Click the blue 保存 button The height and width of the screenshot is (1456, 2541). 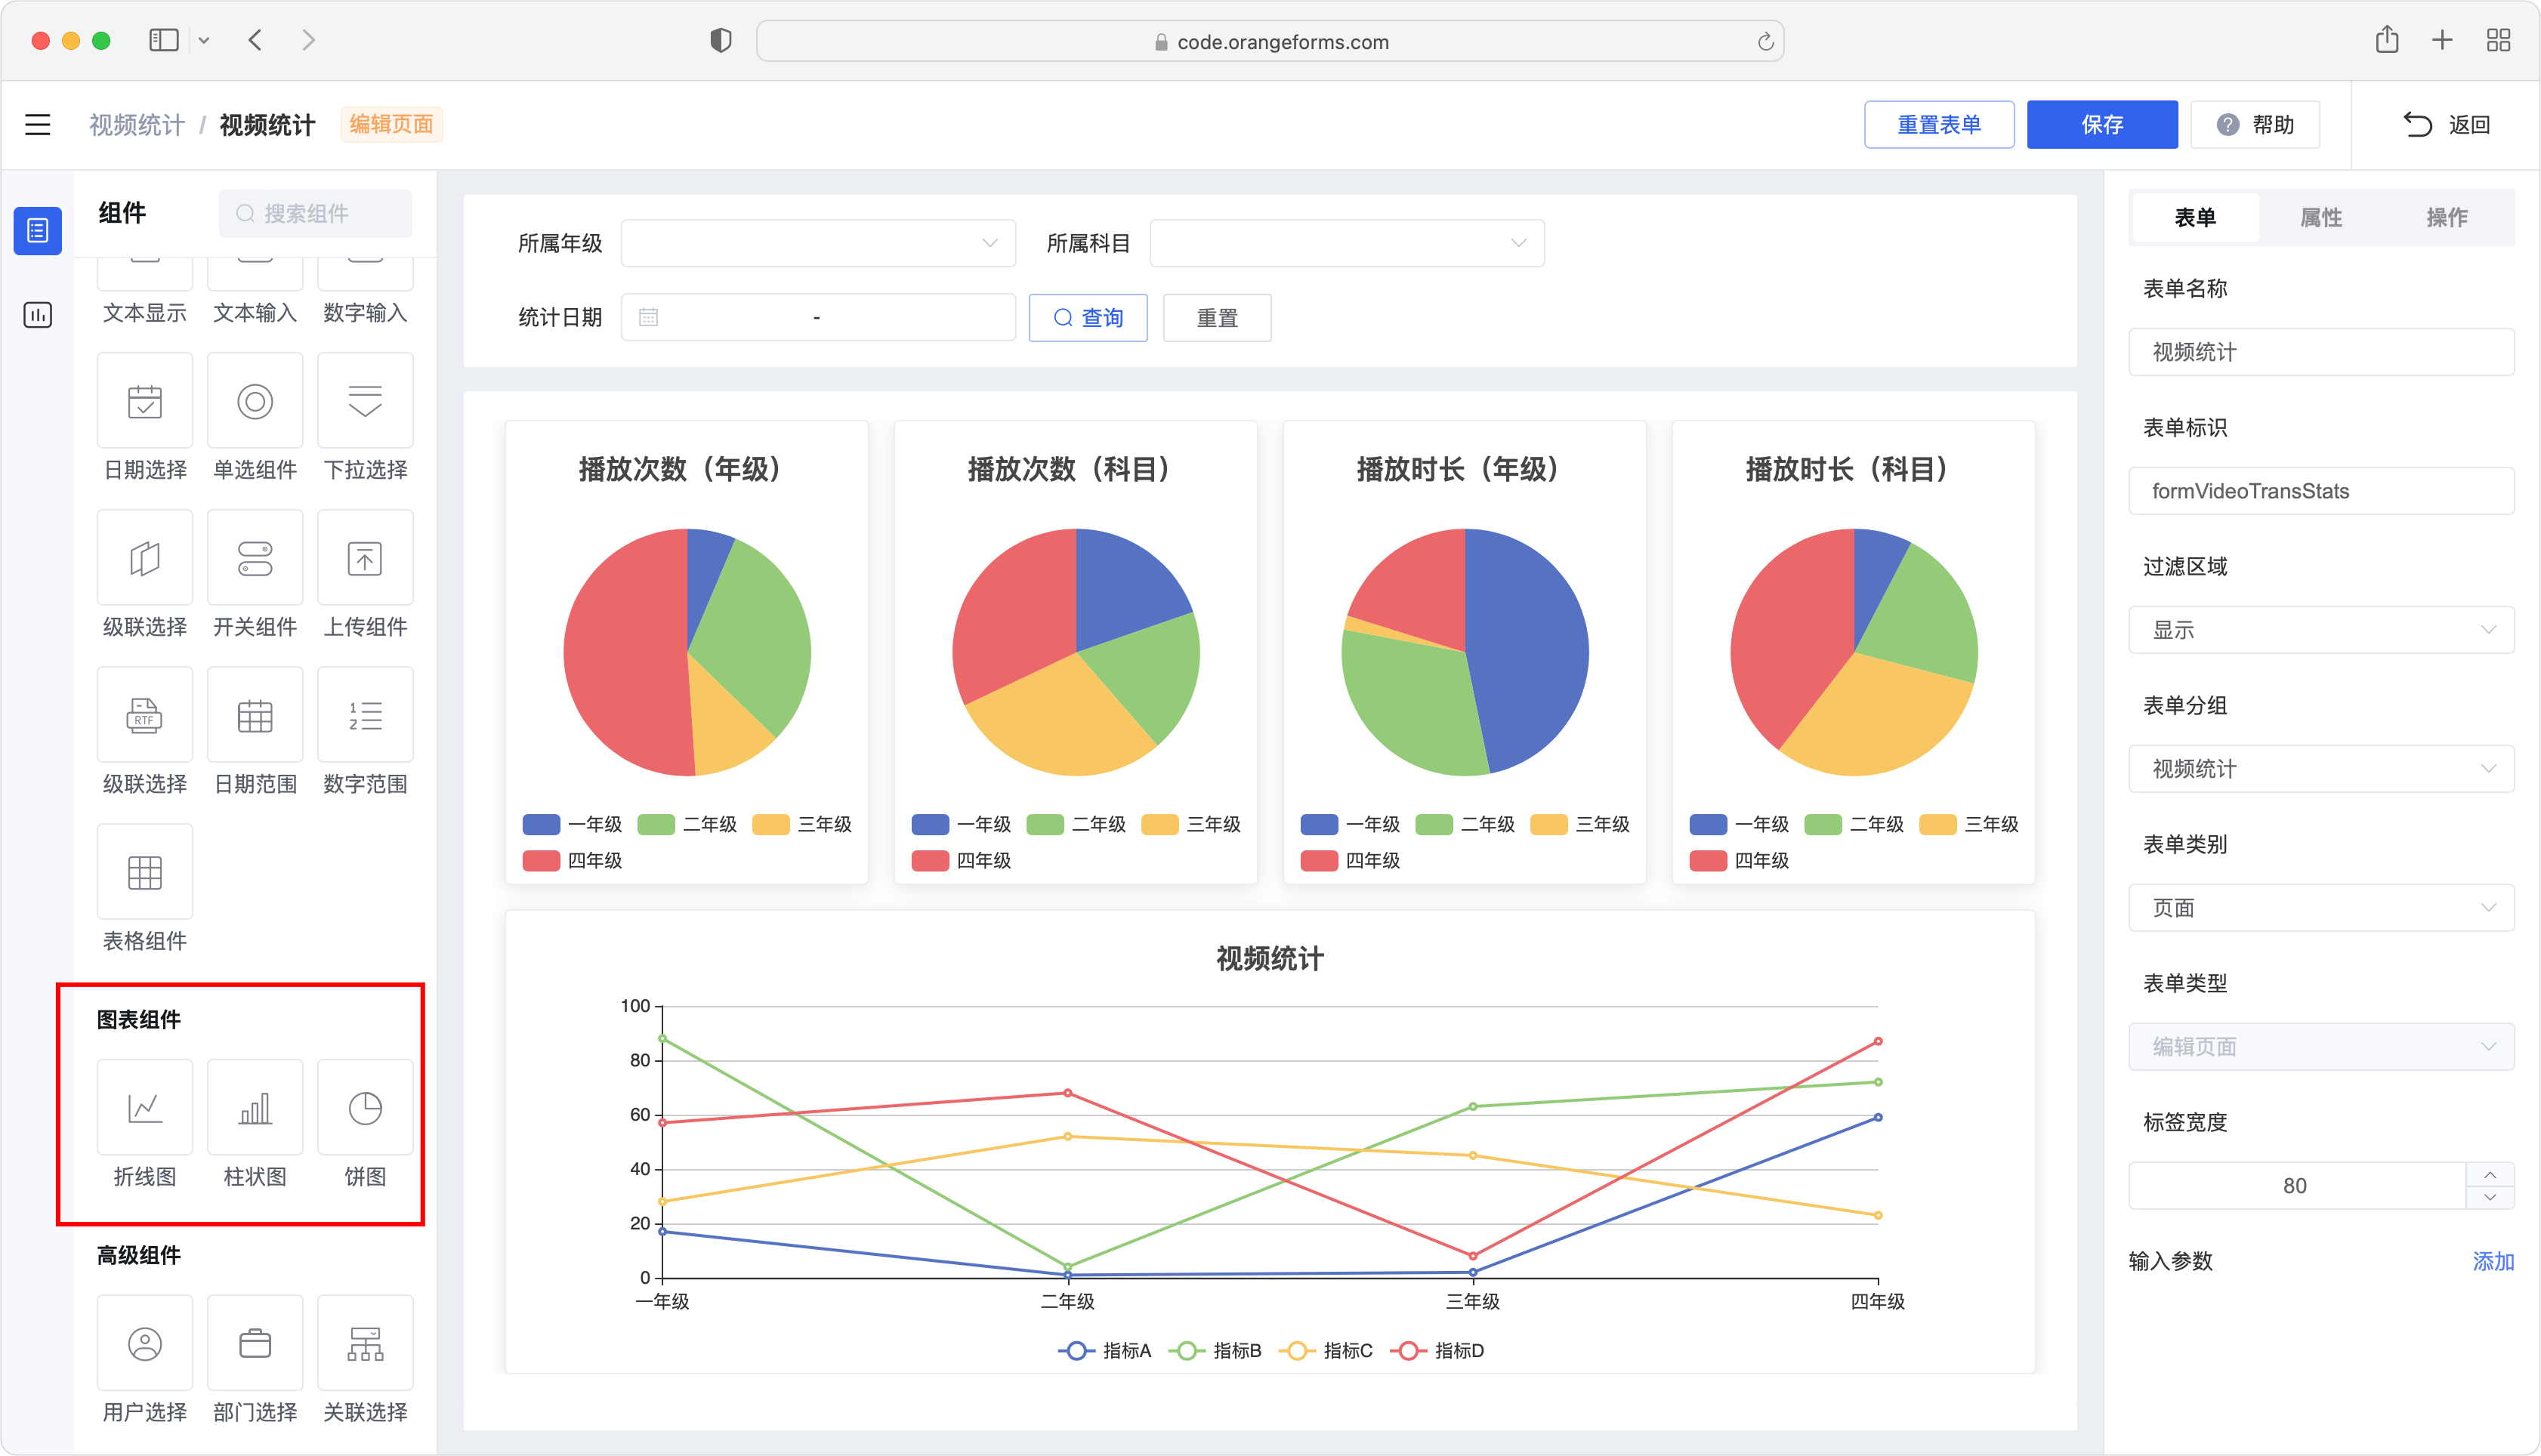click(2102, 124)
